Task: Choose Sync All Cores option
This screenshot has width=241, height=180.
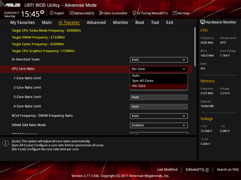Action: (159, 81)
